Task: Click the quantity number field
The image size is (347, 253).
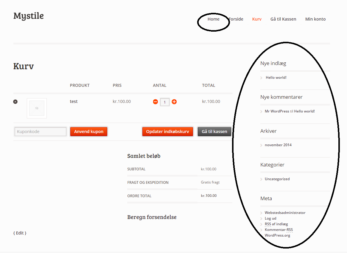Action: point(165,102)
